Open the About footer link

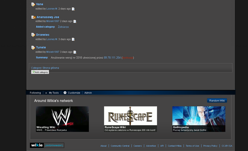click(x=103, y=146)
